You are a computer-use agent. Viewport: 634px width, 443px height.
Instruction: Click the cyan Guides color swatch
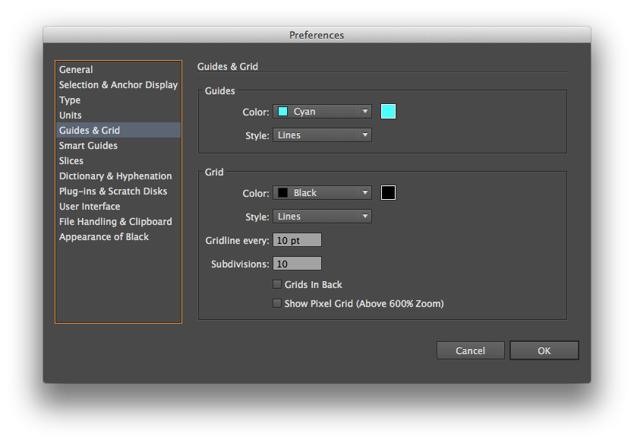point(388,111)
